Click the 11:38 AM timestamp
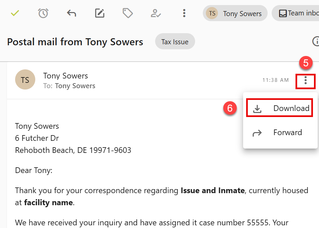This screenshot has height=228, width=319. coord(275,80)
